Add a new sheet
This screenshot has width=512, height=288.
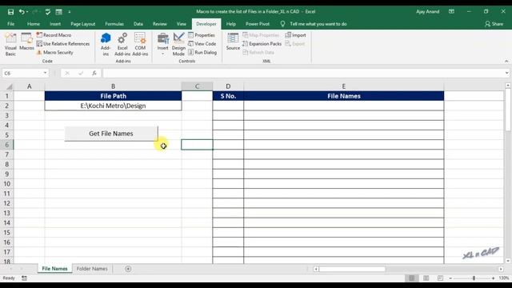[128, 269]
